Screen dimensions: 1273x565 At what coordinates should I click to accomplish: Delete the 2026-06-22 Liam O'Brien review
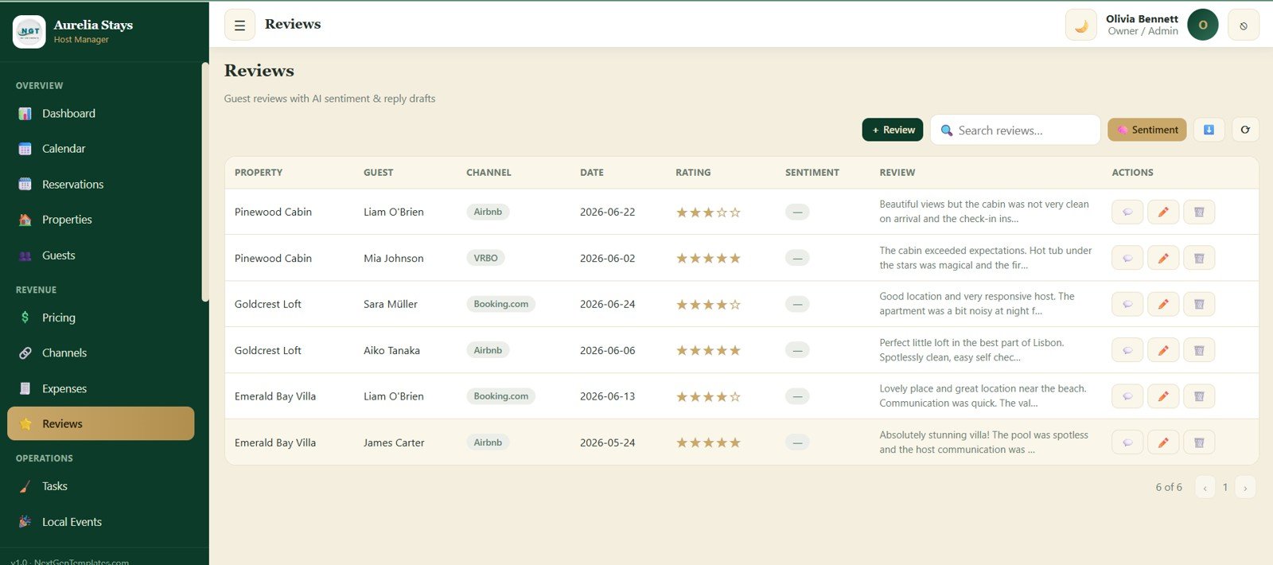point(1199,212)
